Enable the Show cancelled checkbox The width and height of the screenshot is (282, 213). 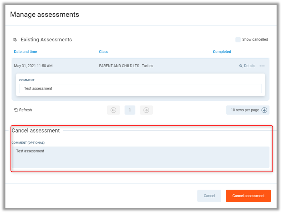(x=238, y=40)
